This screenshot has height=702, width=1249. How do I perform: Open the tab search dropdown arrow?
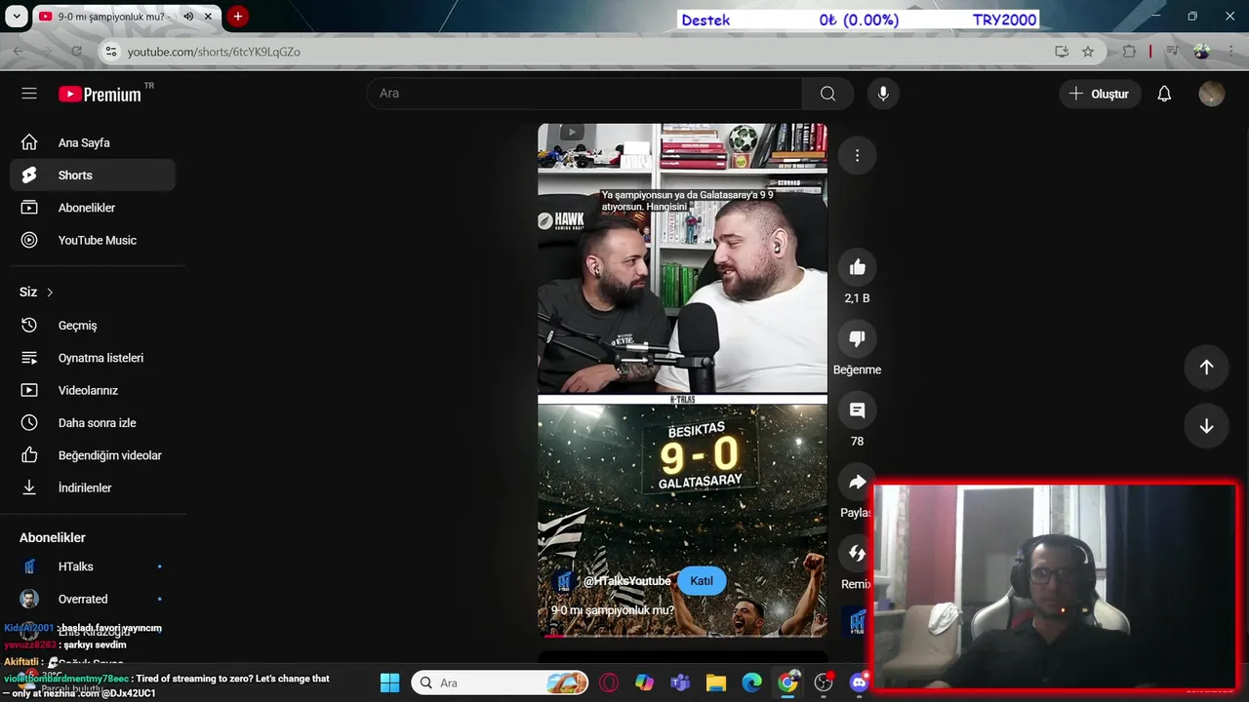[x=16, y=17]
